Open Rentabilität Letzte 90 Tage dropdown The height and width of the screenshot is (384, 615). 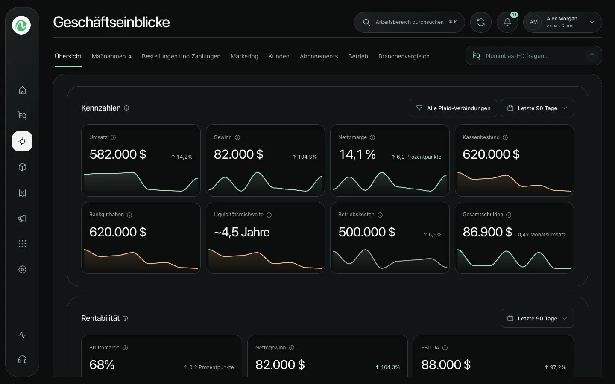click(x=537, y=318)
